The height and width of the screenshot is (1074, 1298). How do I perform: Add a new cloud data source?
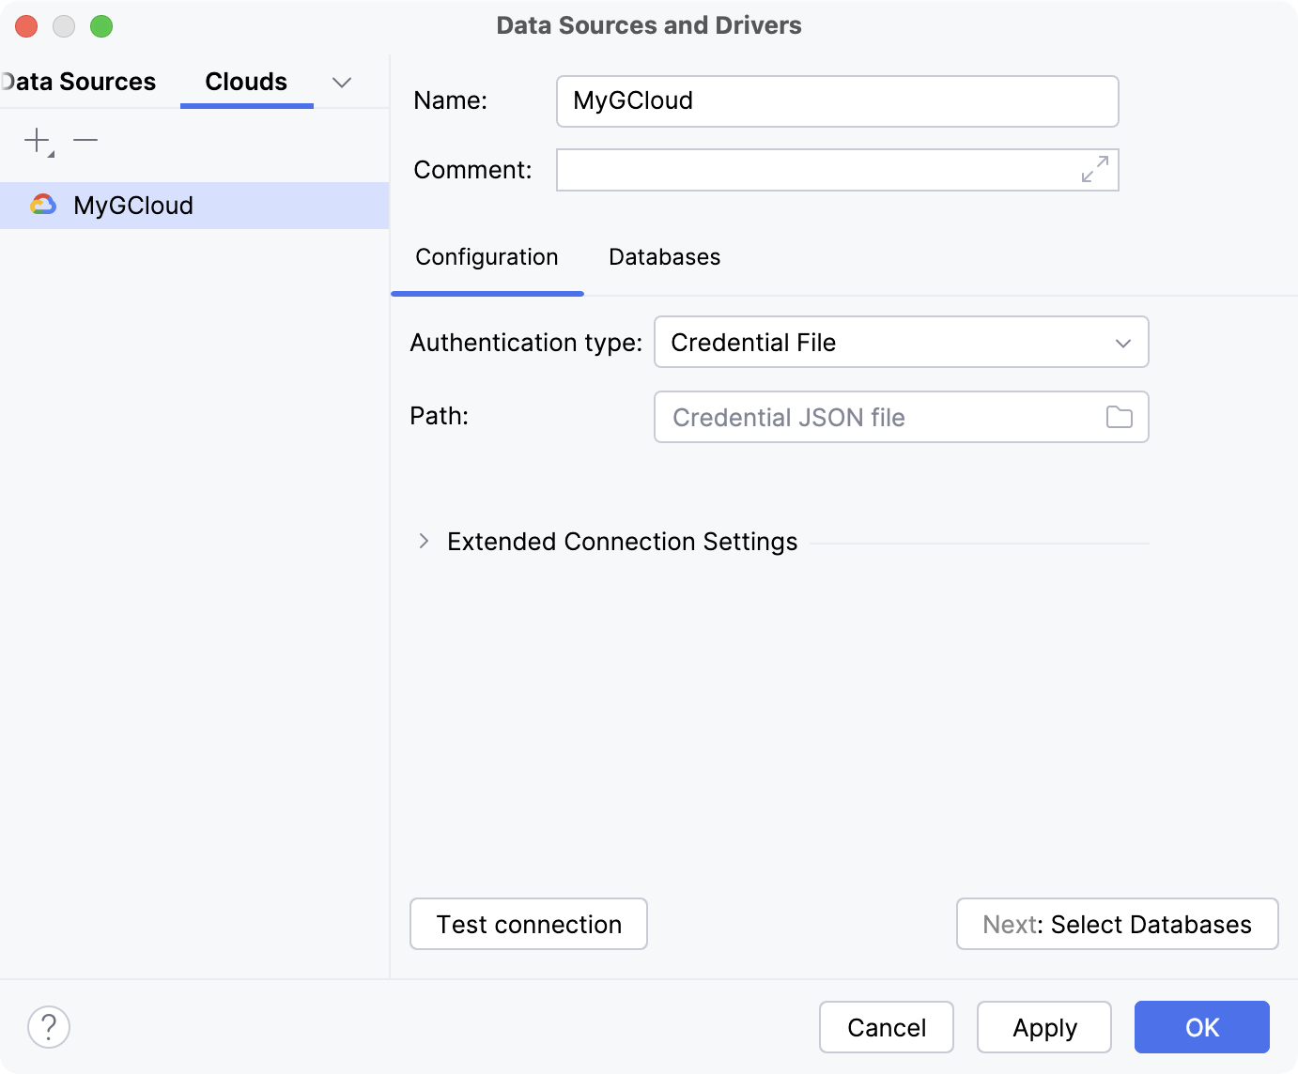click(x=35, y=141)
